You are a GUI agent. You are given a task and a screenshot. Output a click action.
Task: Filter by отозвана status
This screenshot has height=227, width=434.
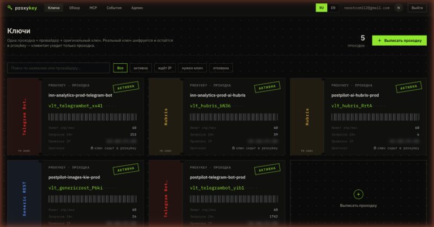(221, 68)
